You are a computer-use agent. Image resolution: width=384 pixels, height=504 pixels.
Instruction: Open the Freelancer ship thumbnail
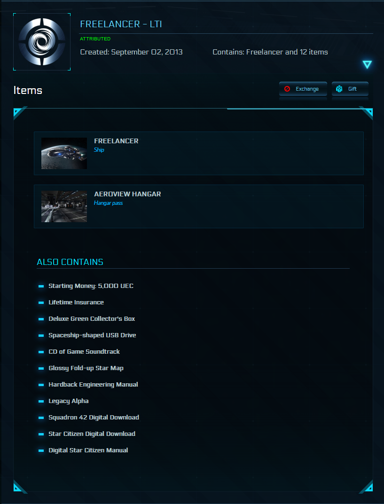tap(64, 153)
